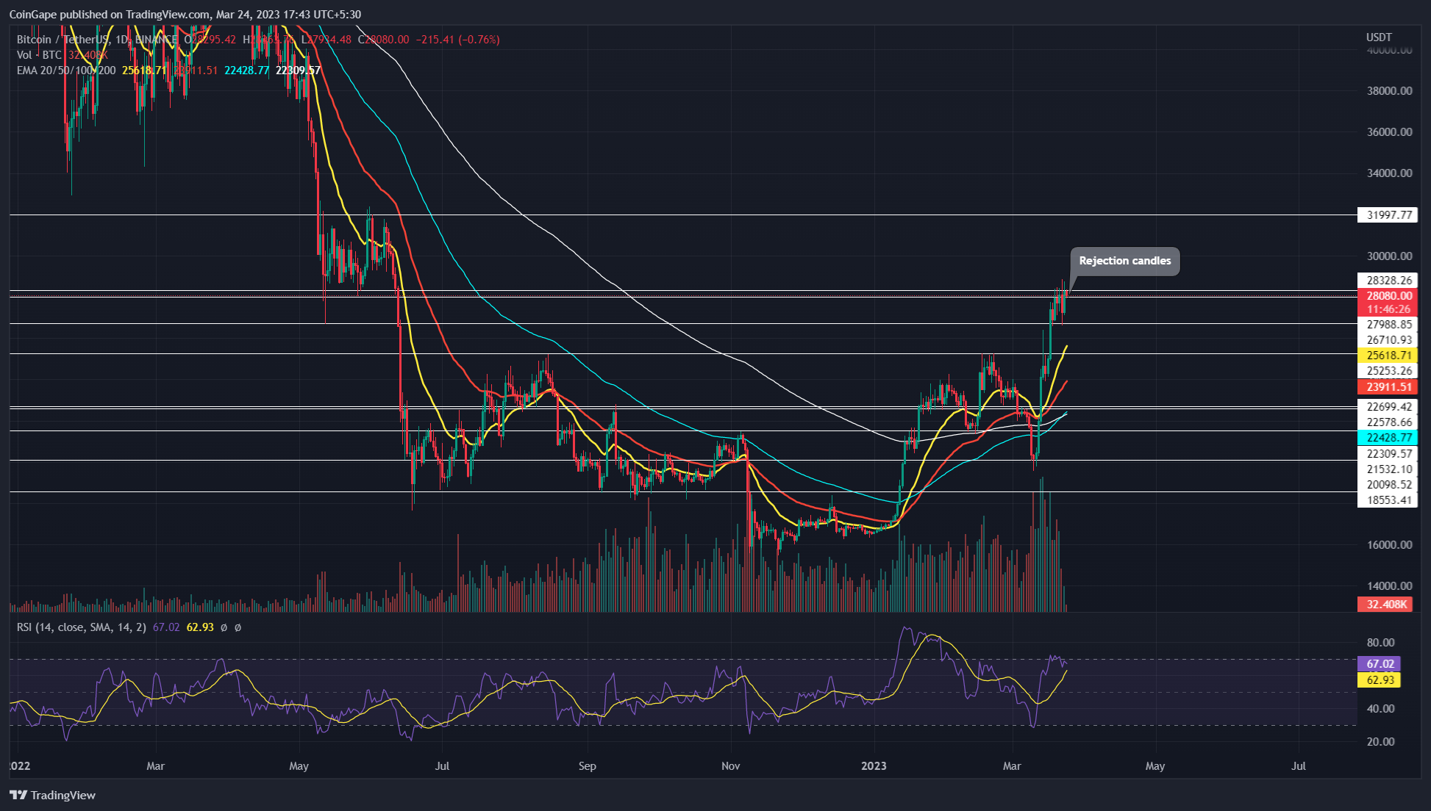Image resolution: width=1431 pixels, height=811 pixels.
Task: Click the red 28080.00 current price tag
Action: point(1388,296)
